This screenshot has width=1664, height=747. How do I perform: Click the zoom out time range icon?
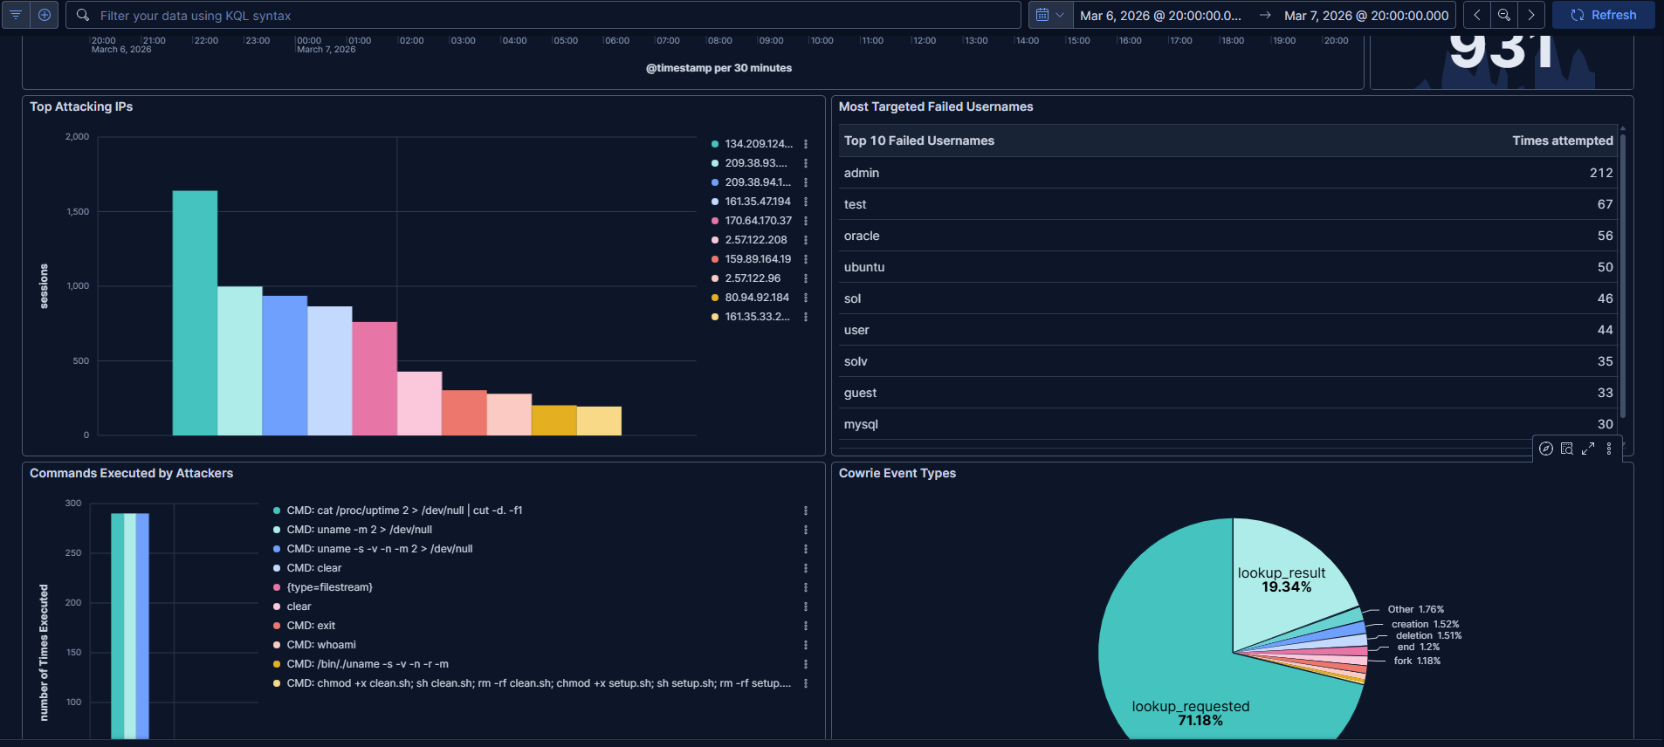[1504, 15]
